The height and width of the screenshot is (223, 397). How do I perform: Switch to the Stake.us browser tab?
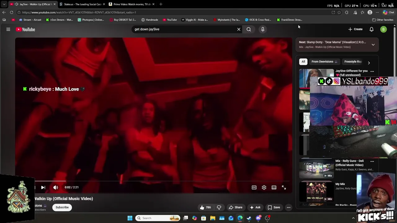coord(83,4)
